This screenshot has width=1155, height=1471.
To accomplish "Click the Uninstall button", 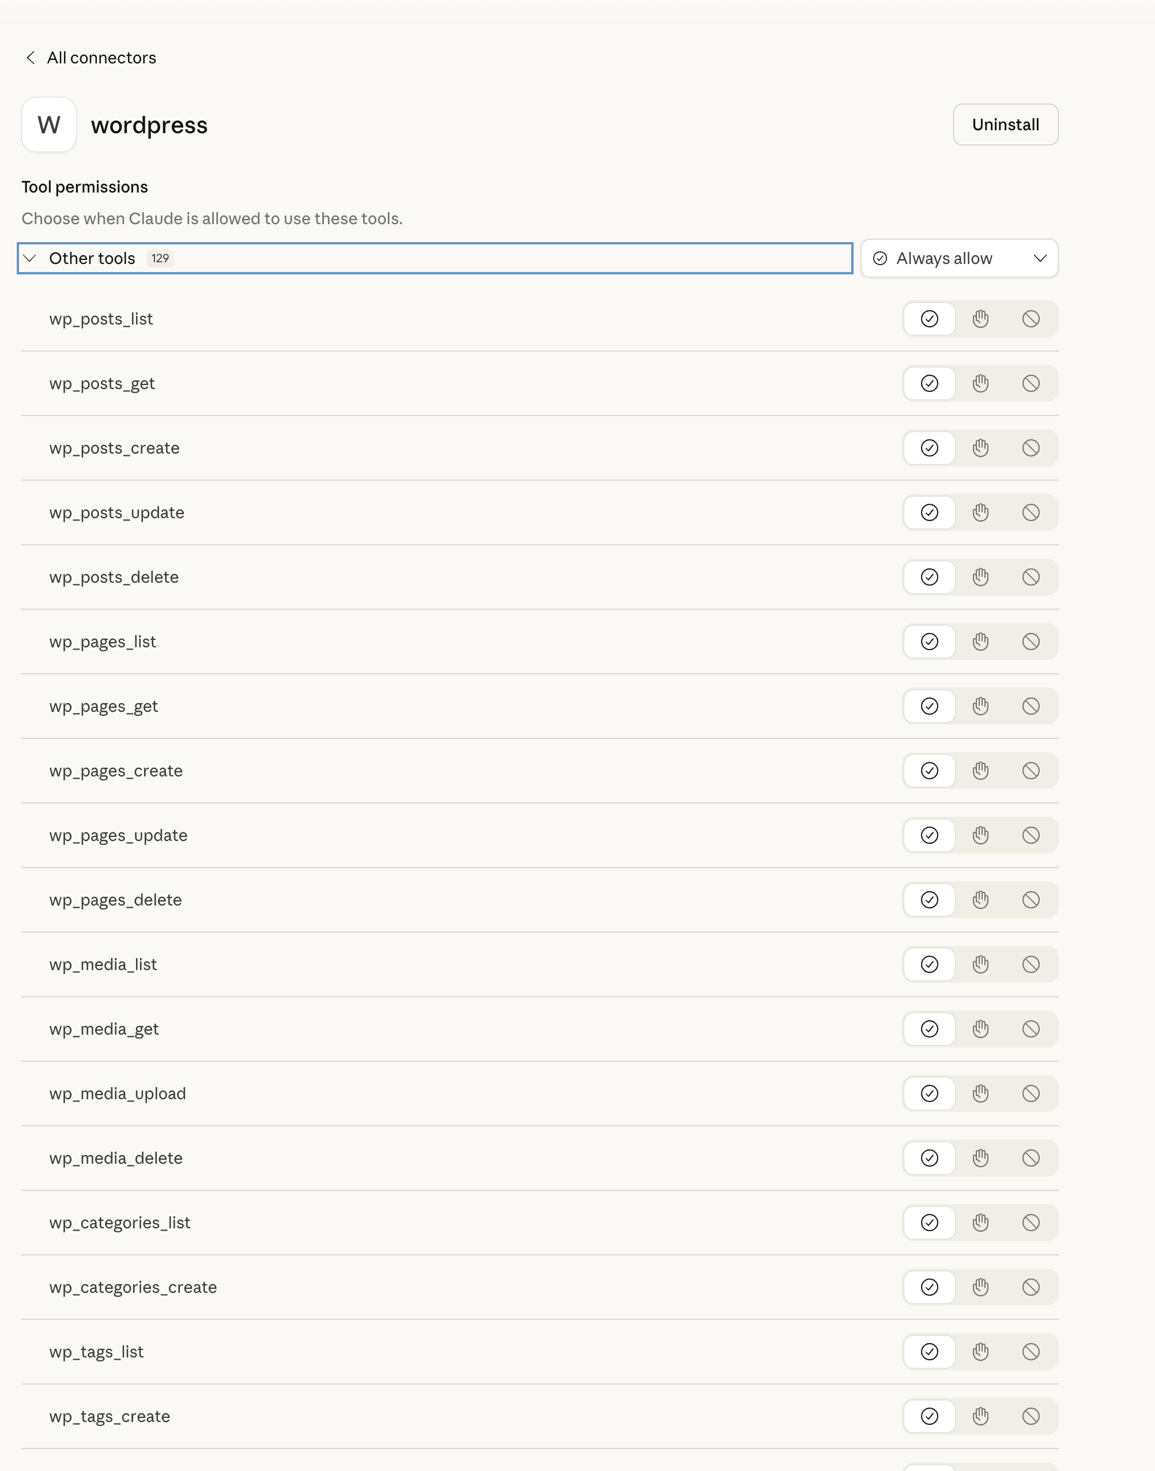I will click(x=1005, y=124).
